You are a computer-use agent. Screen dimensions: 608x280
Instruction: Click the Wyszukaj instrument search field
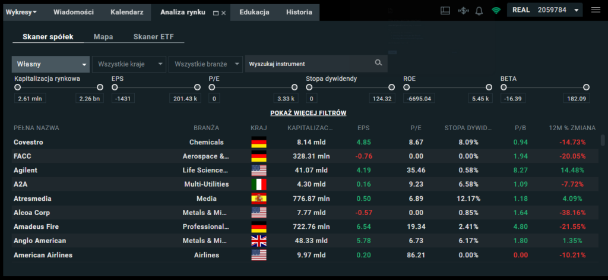309,64
